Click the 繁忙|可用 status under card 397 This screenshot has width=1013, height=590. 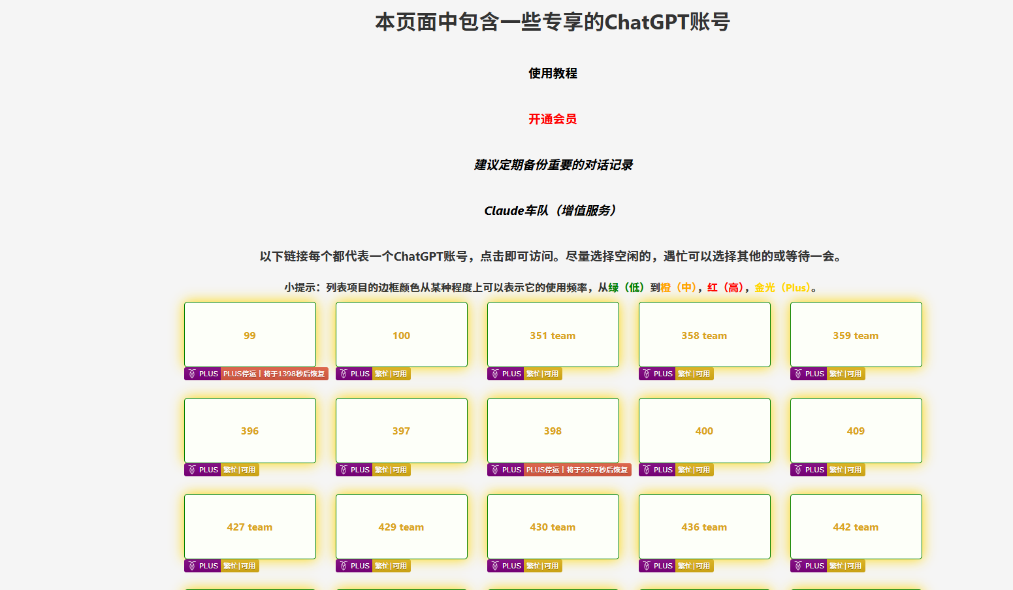[x=391, y=470]
